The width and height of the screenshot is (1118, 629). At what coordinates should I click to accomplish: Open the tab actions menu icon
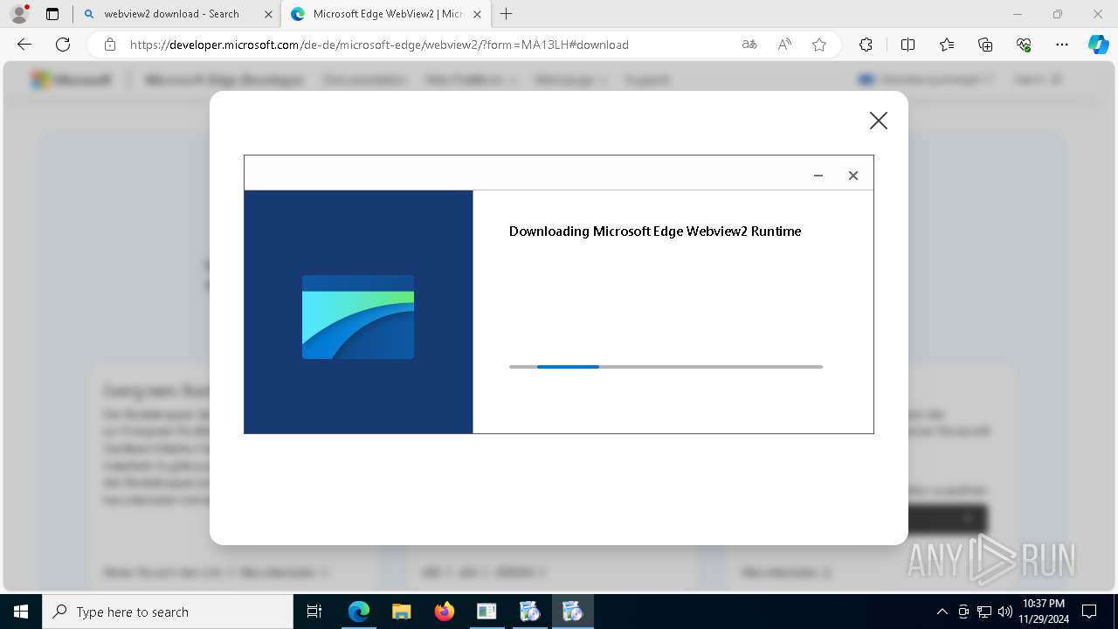52,14
